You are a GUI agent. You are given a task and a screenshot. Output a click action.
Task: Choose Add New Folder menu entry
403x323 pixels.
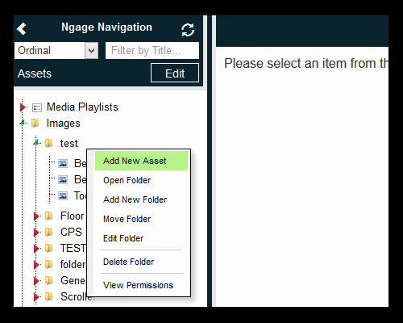[141, 199]
